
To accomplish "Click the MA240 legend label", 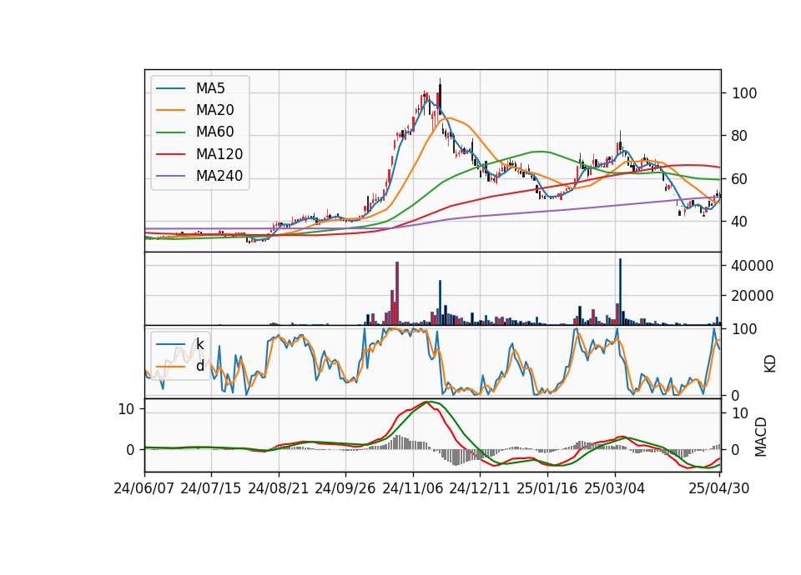I will point(219,176).
